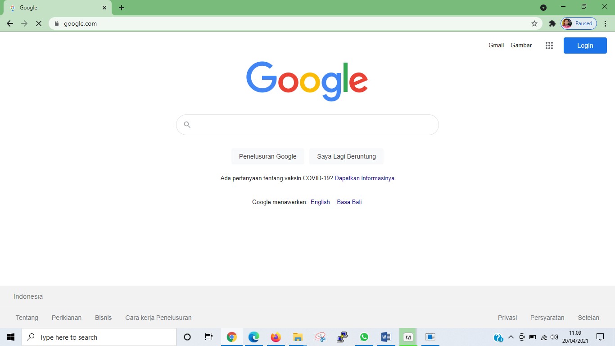Show hidden system tray icons

click(x=511, y=337)
